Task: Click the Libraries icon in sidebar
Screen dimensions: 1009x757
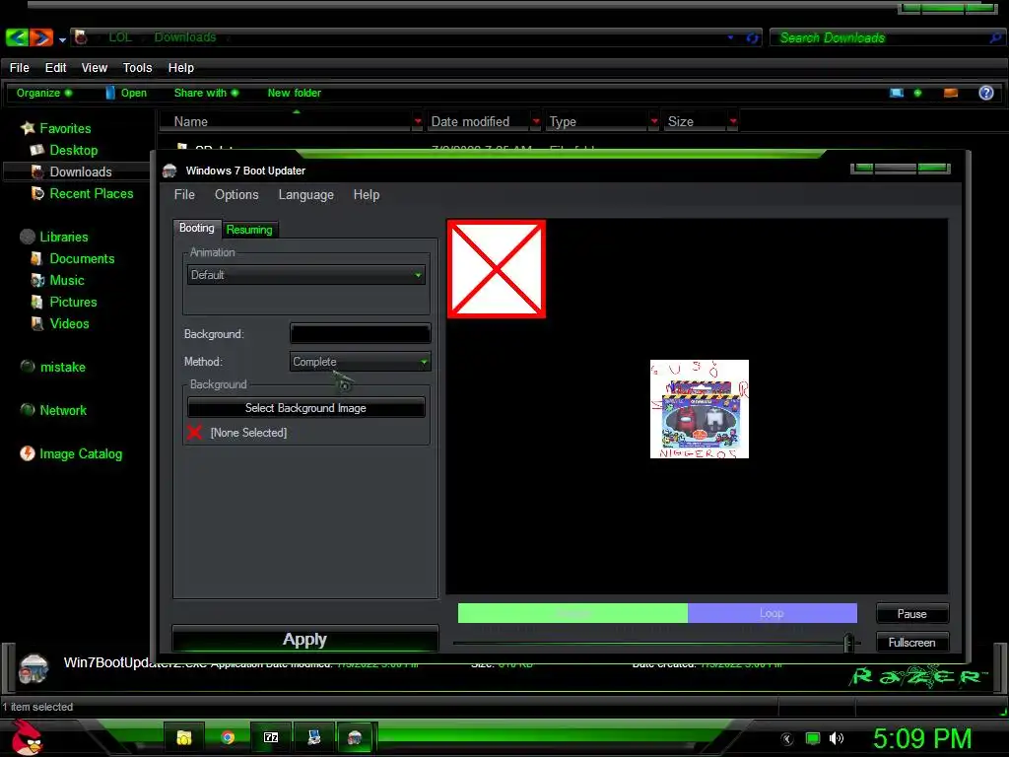Action: point(27,237)
